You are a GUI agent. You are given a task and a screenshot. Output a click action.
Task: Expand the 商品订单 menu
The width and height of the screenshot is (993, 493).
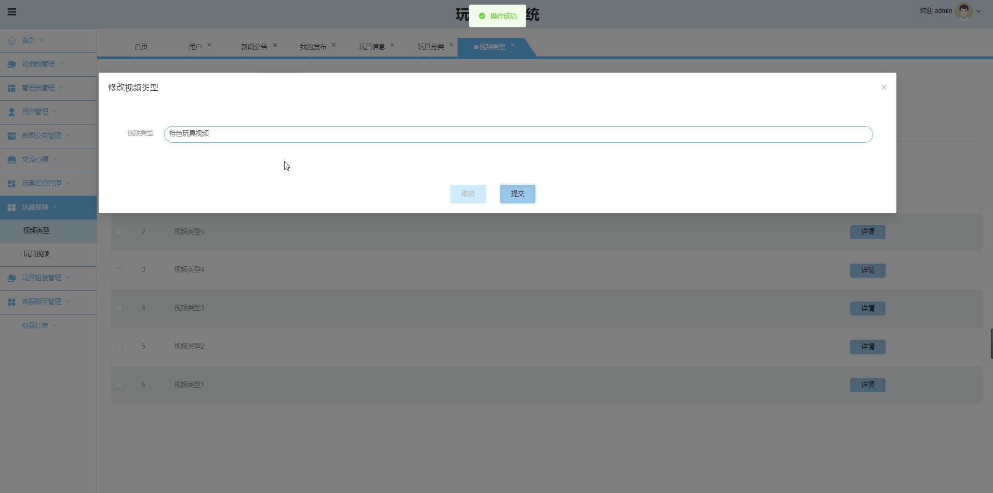pos(55,325)
